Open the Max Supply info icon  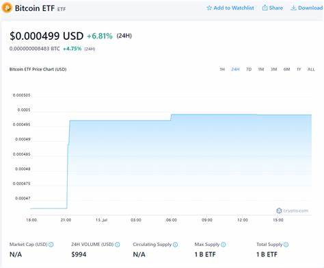224,245
